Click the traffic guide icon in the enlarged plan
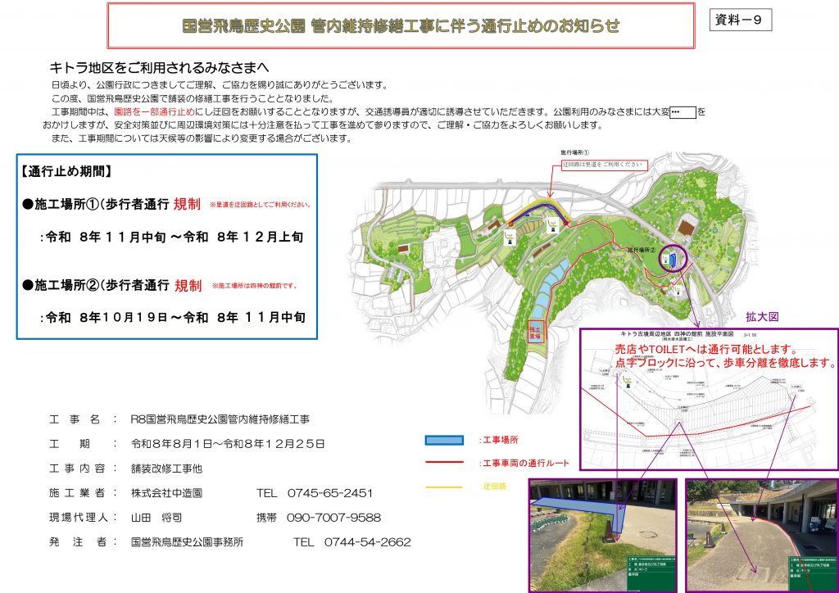The height and width of the screenshot is (593, 839). click(627, 381)
